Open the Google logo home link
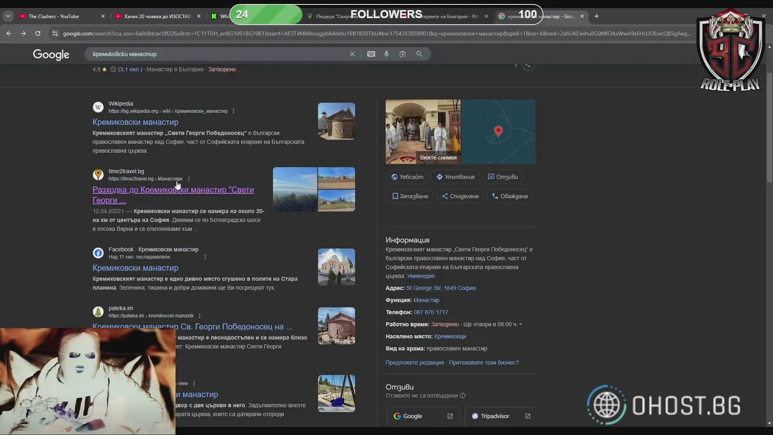Screen dimensions: 773x435 [x=51, y=54]
